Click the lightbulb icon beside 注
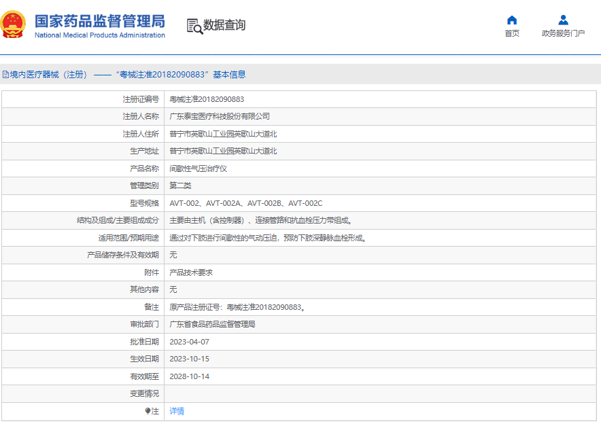The image size is (601, 426). click(x=148, y=411)
